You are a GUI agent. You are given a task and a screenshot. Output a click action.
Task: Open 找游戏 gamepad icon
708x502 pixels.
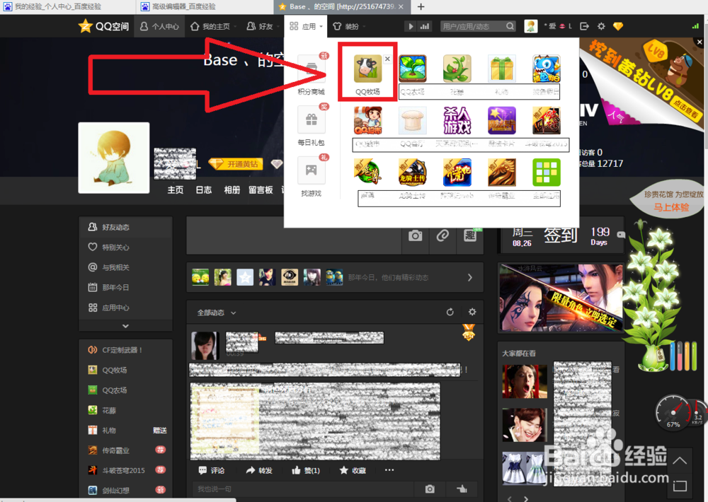(311, 177)
